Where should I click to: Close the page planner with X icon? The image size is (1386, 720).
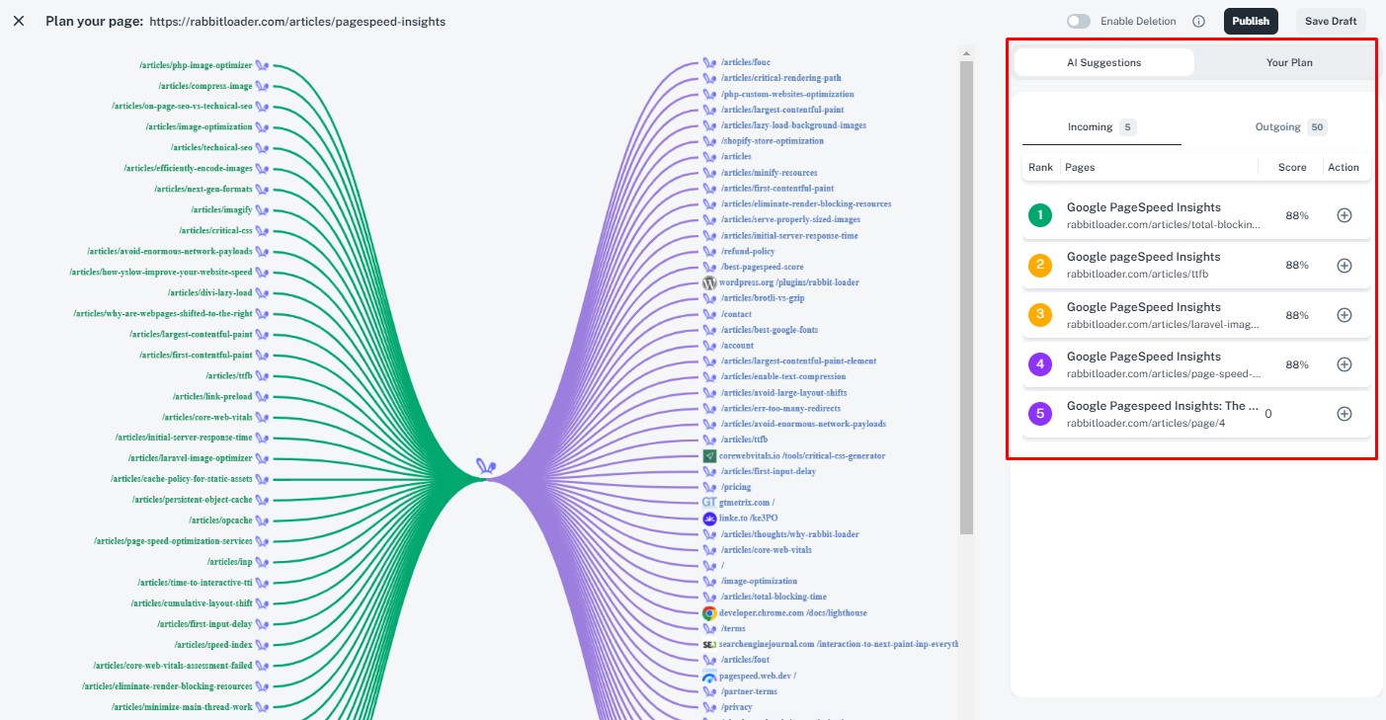coord(19,21)
